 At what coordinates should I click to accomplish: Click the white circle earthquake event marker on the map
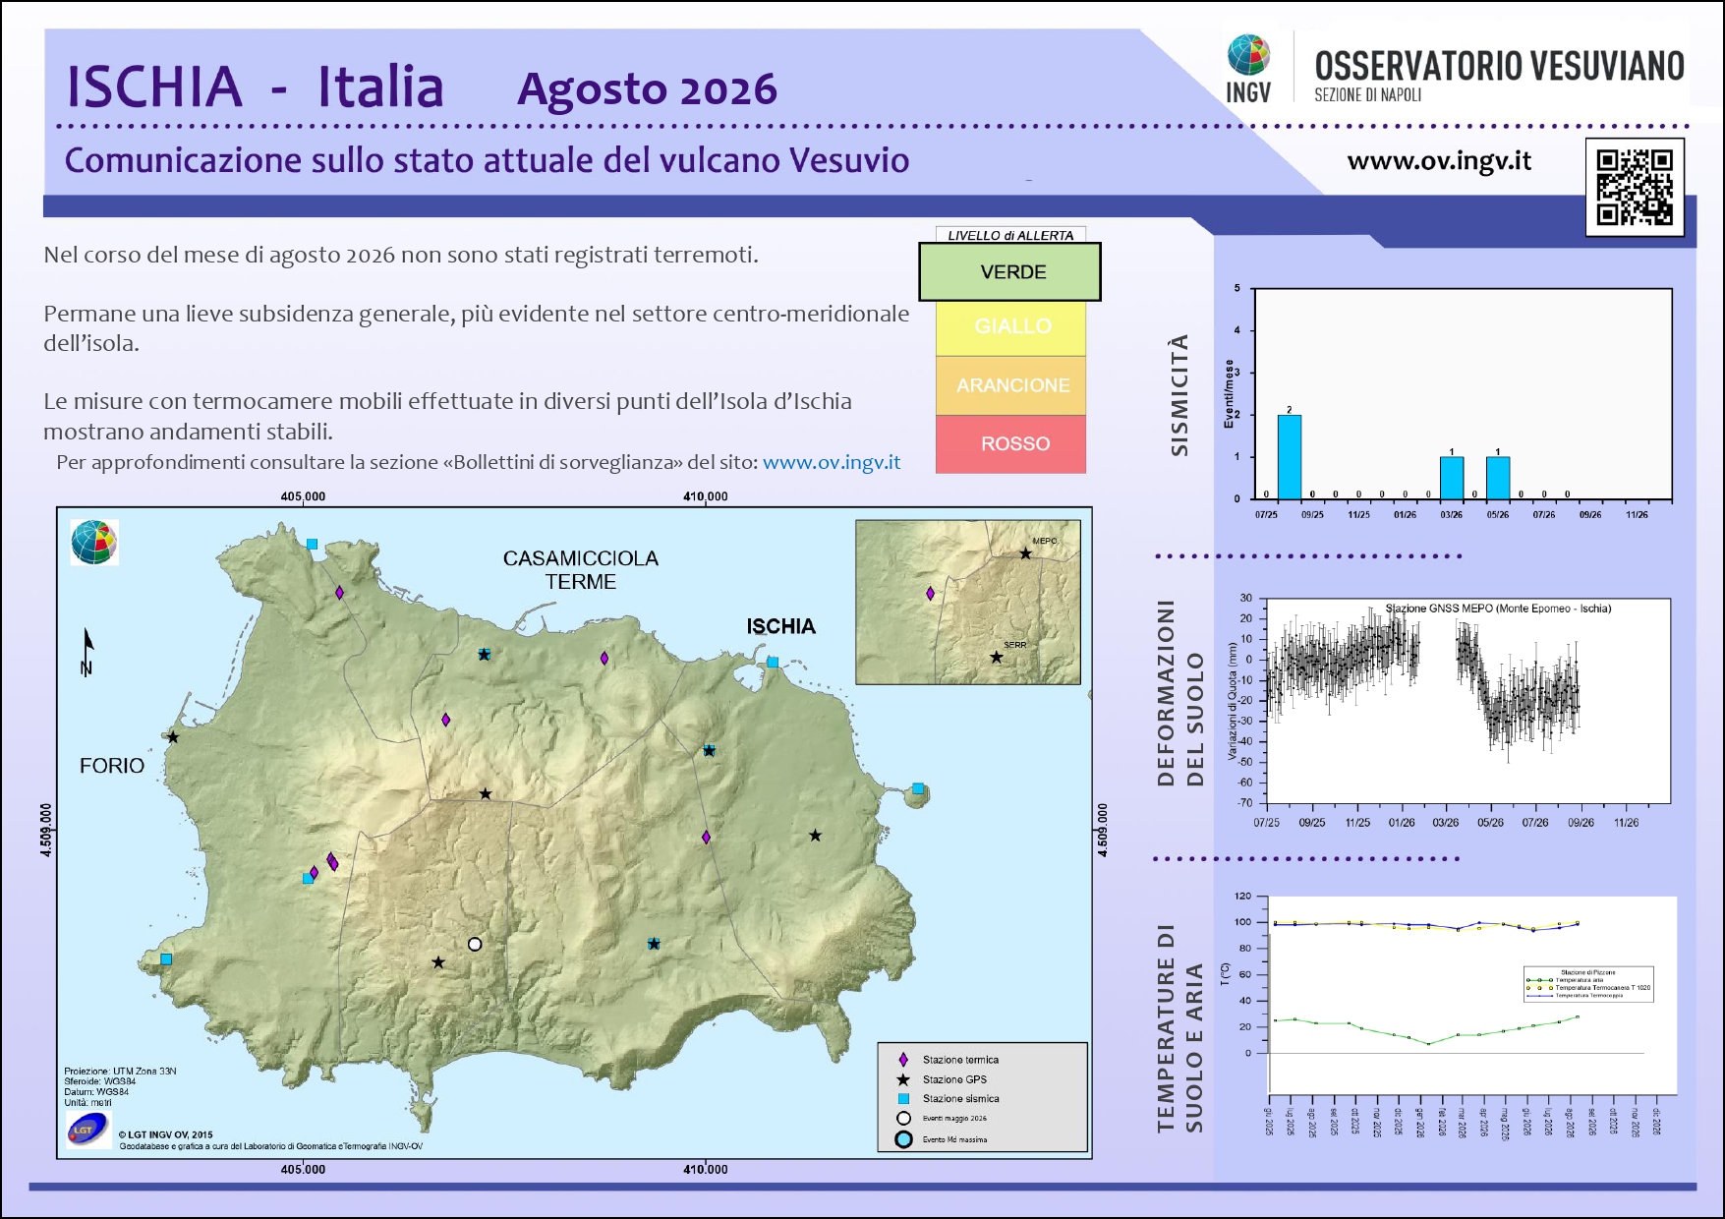coord(475,944)
